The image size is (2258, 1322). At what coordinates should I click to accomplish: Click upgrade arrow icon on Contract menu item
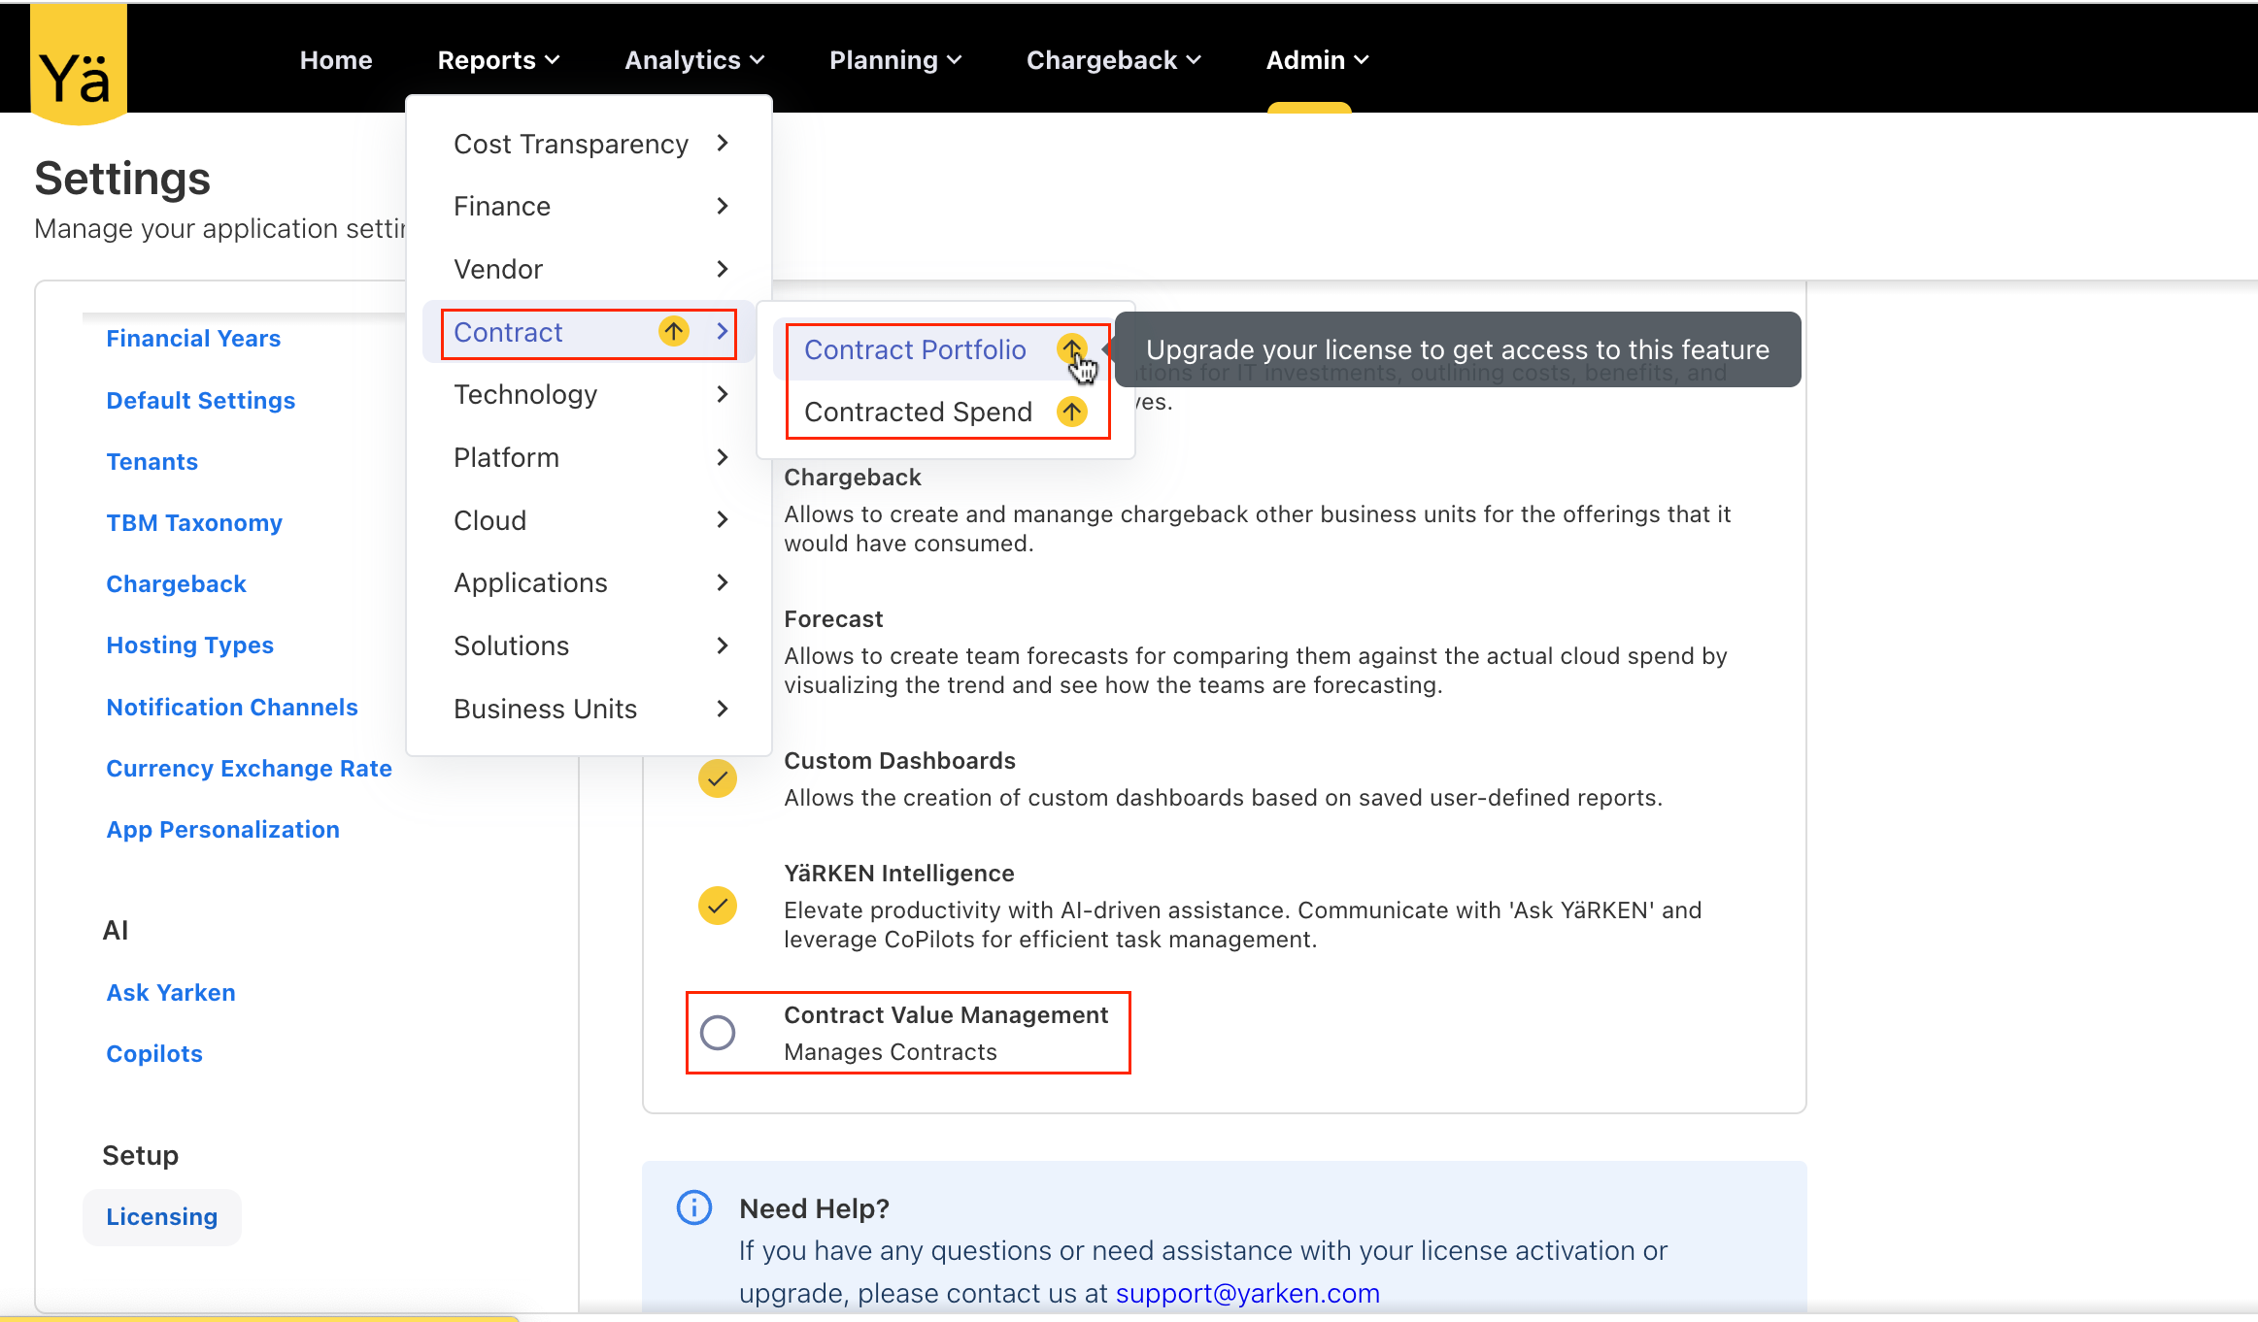(673, 332)
